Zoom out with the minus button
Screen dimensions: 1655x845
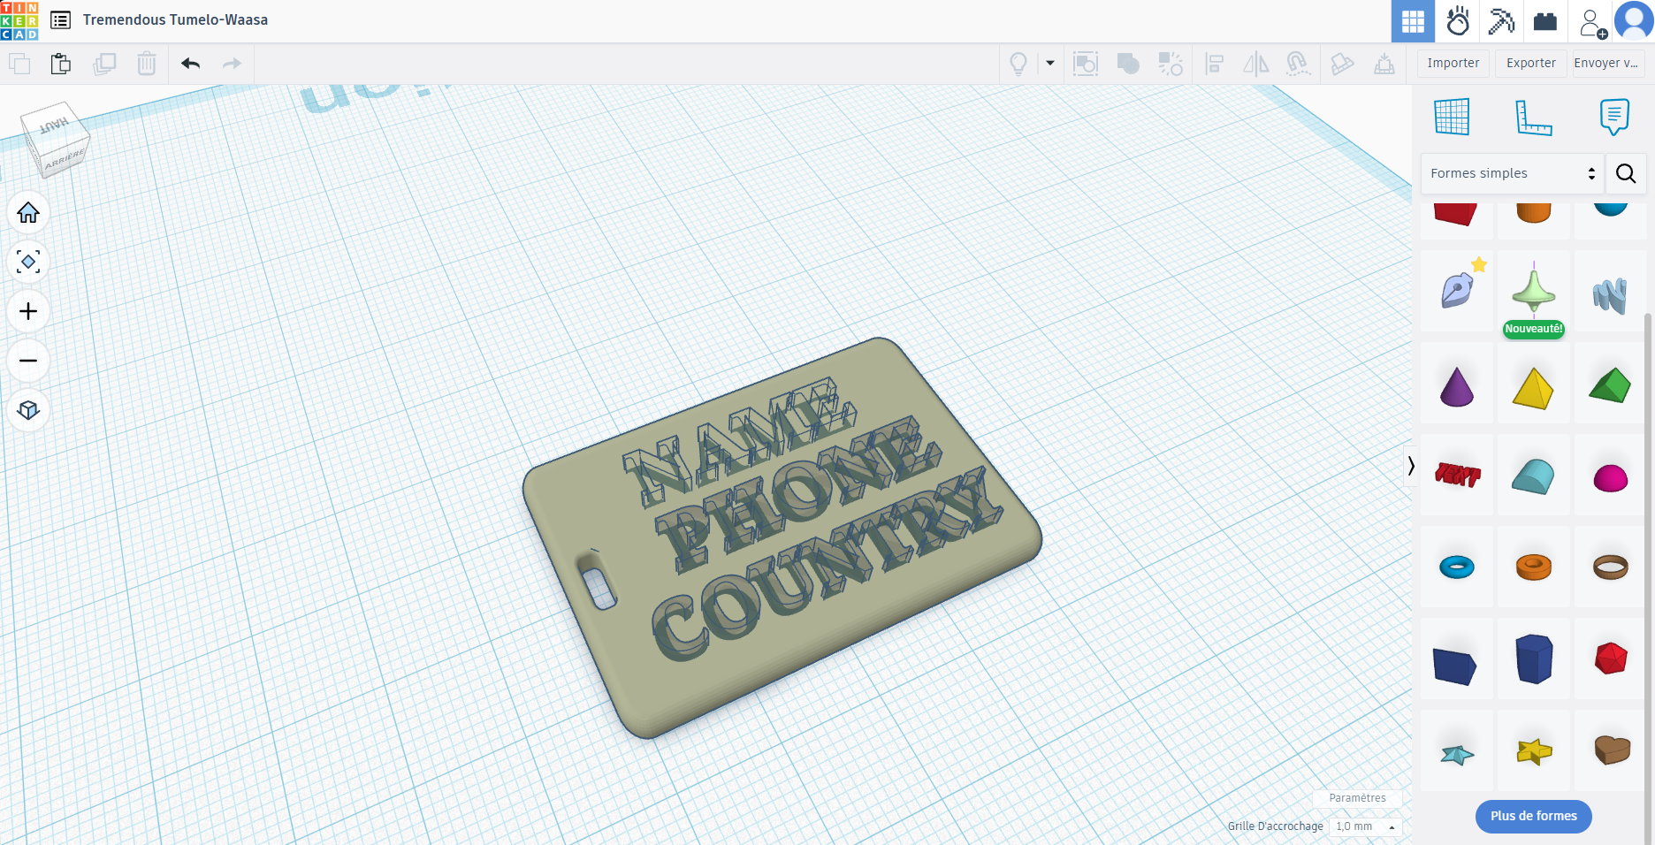[x=28, y=362]
